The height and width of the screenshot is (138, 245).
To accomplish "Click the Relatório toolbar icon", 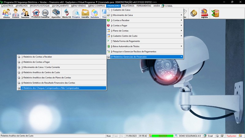I will click(95, 13).
